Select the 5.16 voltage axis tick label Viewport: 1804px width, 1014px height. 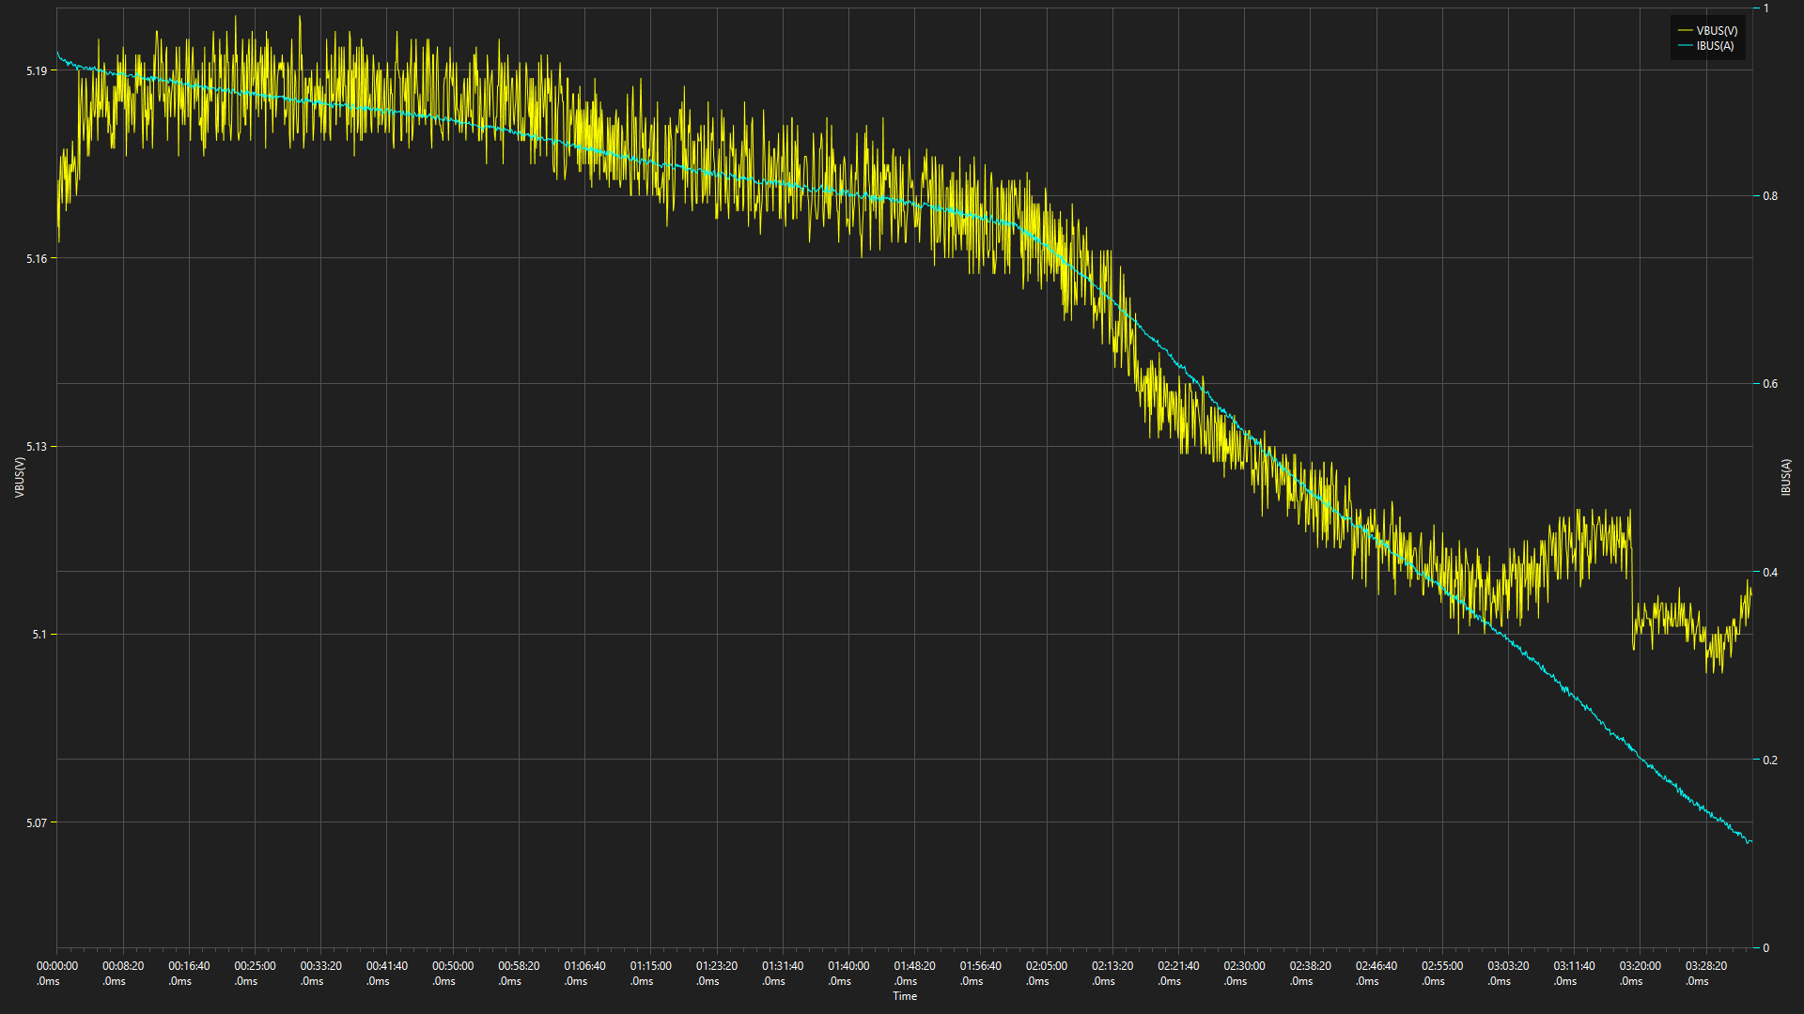(37, 258)
